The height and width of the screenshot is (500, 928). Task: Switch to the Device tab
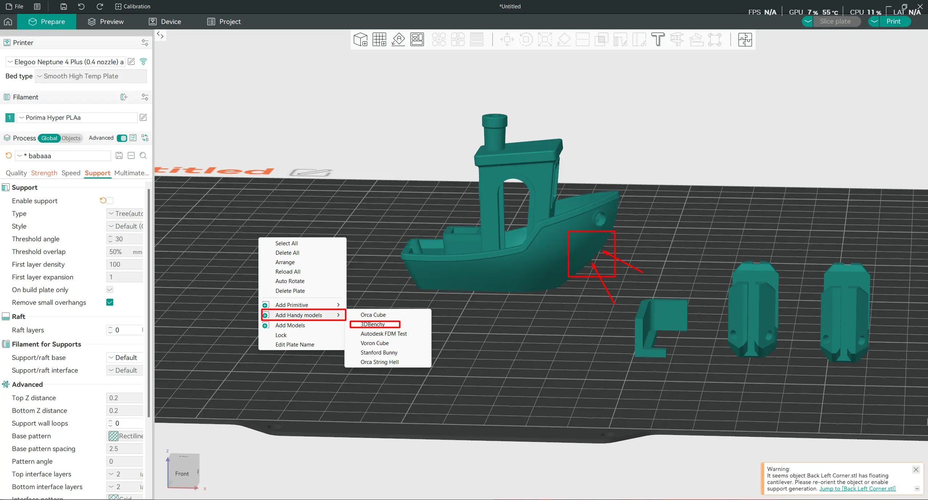click(x=165, y=22)
